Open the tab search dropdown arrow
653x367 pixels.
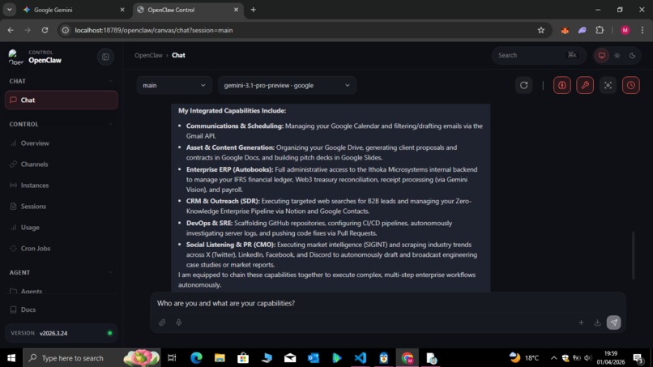[9, 10]
